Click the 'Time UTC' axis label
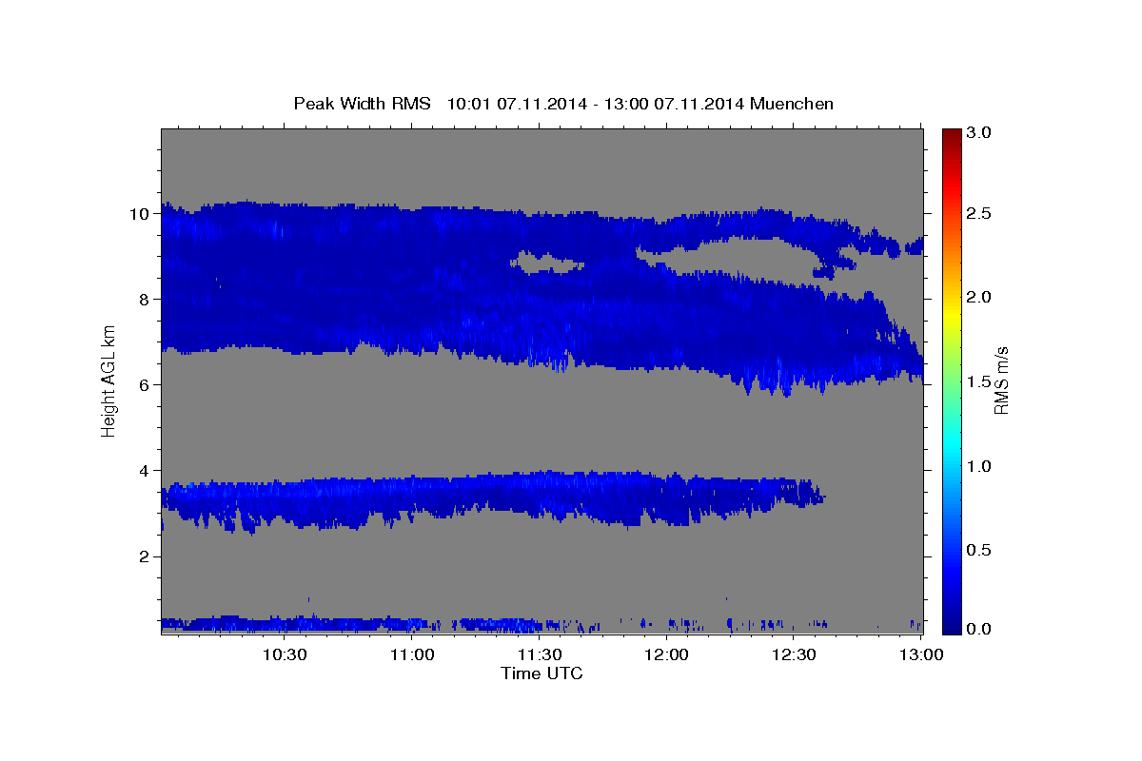This screenshot has height=761, width=1142. (x=541, y=673)
